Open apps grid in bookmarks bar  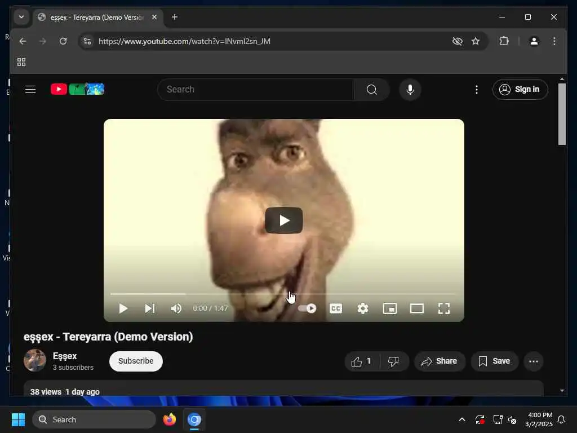coord(21,62)
